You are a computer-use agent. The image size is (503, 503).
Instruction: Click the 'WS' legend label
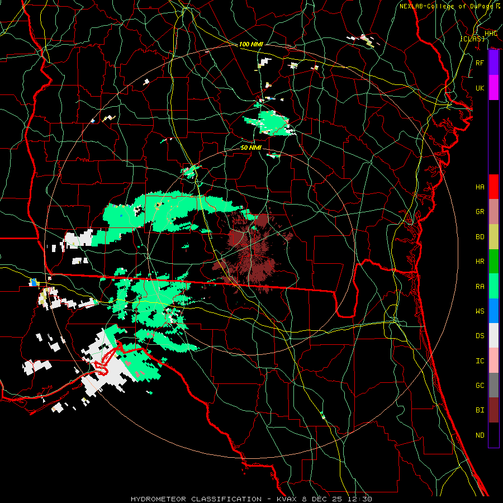point(480,311)
